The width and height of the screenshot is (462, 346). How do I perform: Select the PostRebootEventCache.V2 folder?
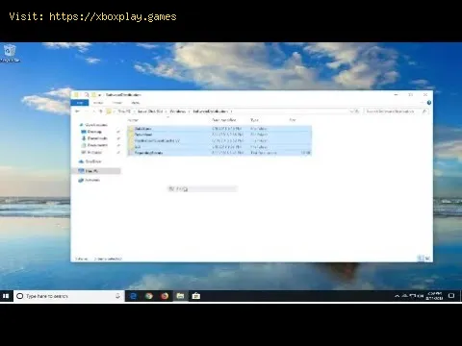pyautogui.click(x=219, y=140)
